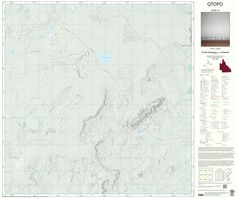Click the QR code near the QTopo link
The height and width of the screenshot is (198, 237).
pyautogui.click(x=225, y=187)
